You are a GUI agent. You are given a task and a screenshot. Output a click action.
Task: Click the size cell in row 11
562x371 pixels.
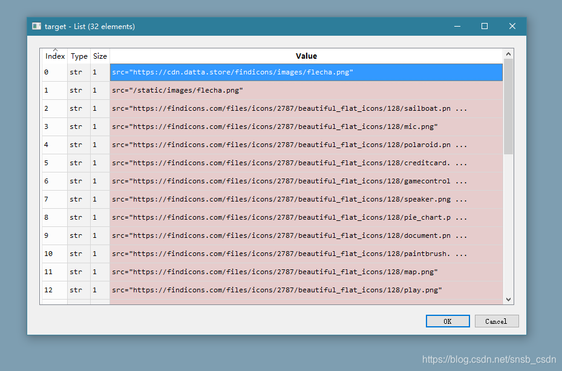coord(100,272)
